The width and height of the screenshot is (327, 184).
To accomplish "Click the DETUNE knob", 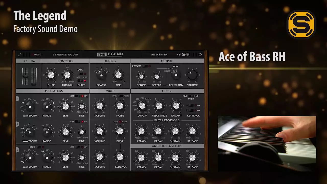I will (141, 77).
